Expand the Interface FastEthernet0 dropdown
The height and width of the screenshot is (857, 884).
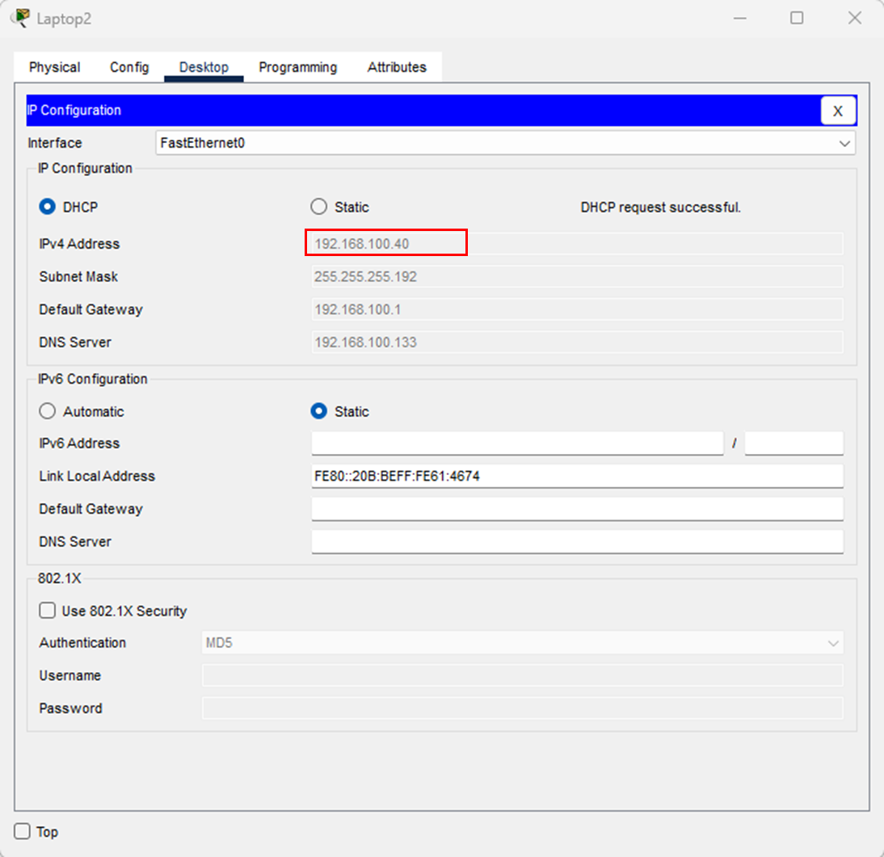pyautogui.click(x=505, y=143)
